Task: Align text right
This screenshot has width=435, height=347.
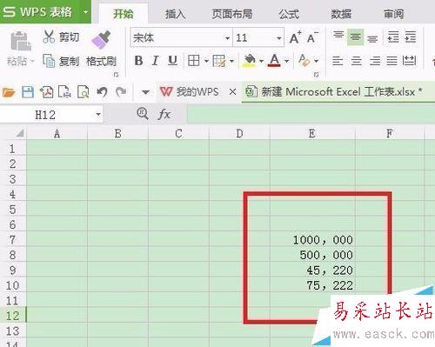Action: [374, 61]
